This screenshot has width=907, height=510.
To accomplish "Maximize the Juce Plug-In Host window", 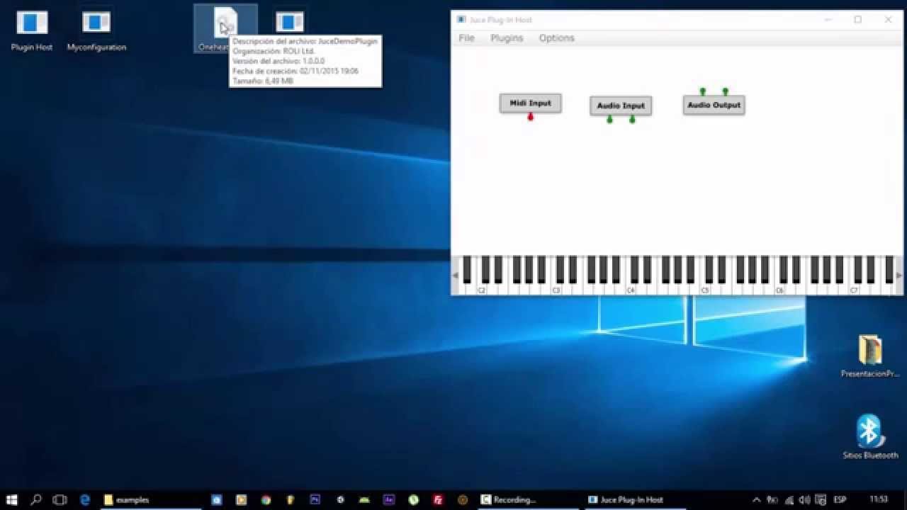I will tap(857, 20).
